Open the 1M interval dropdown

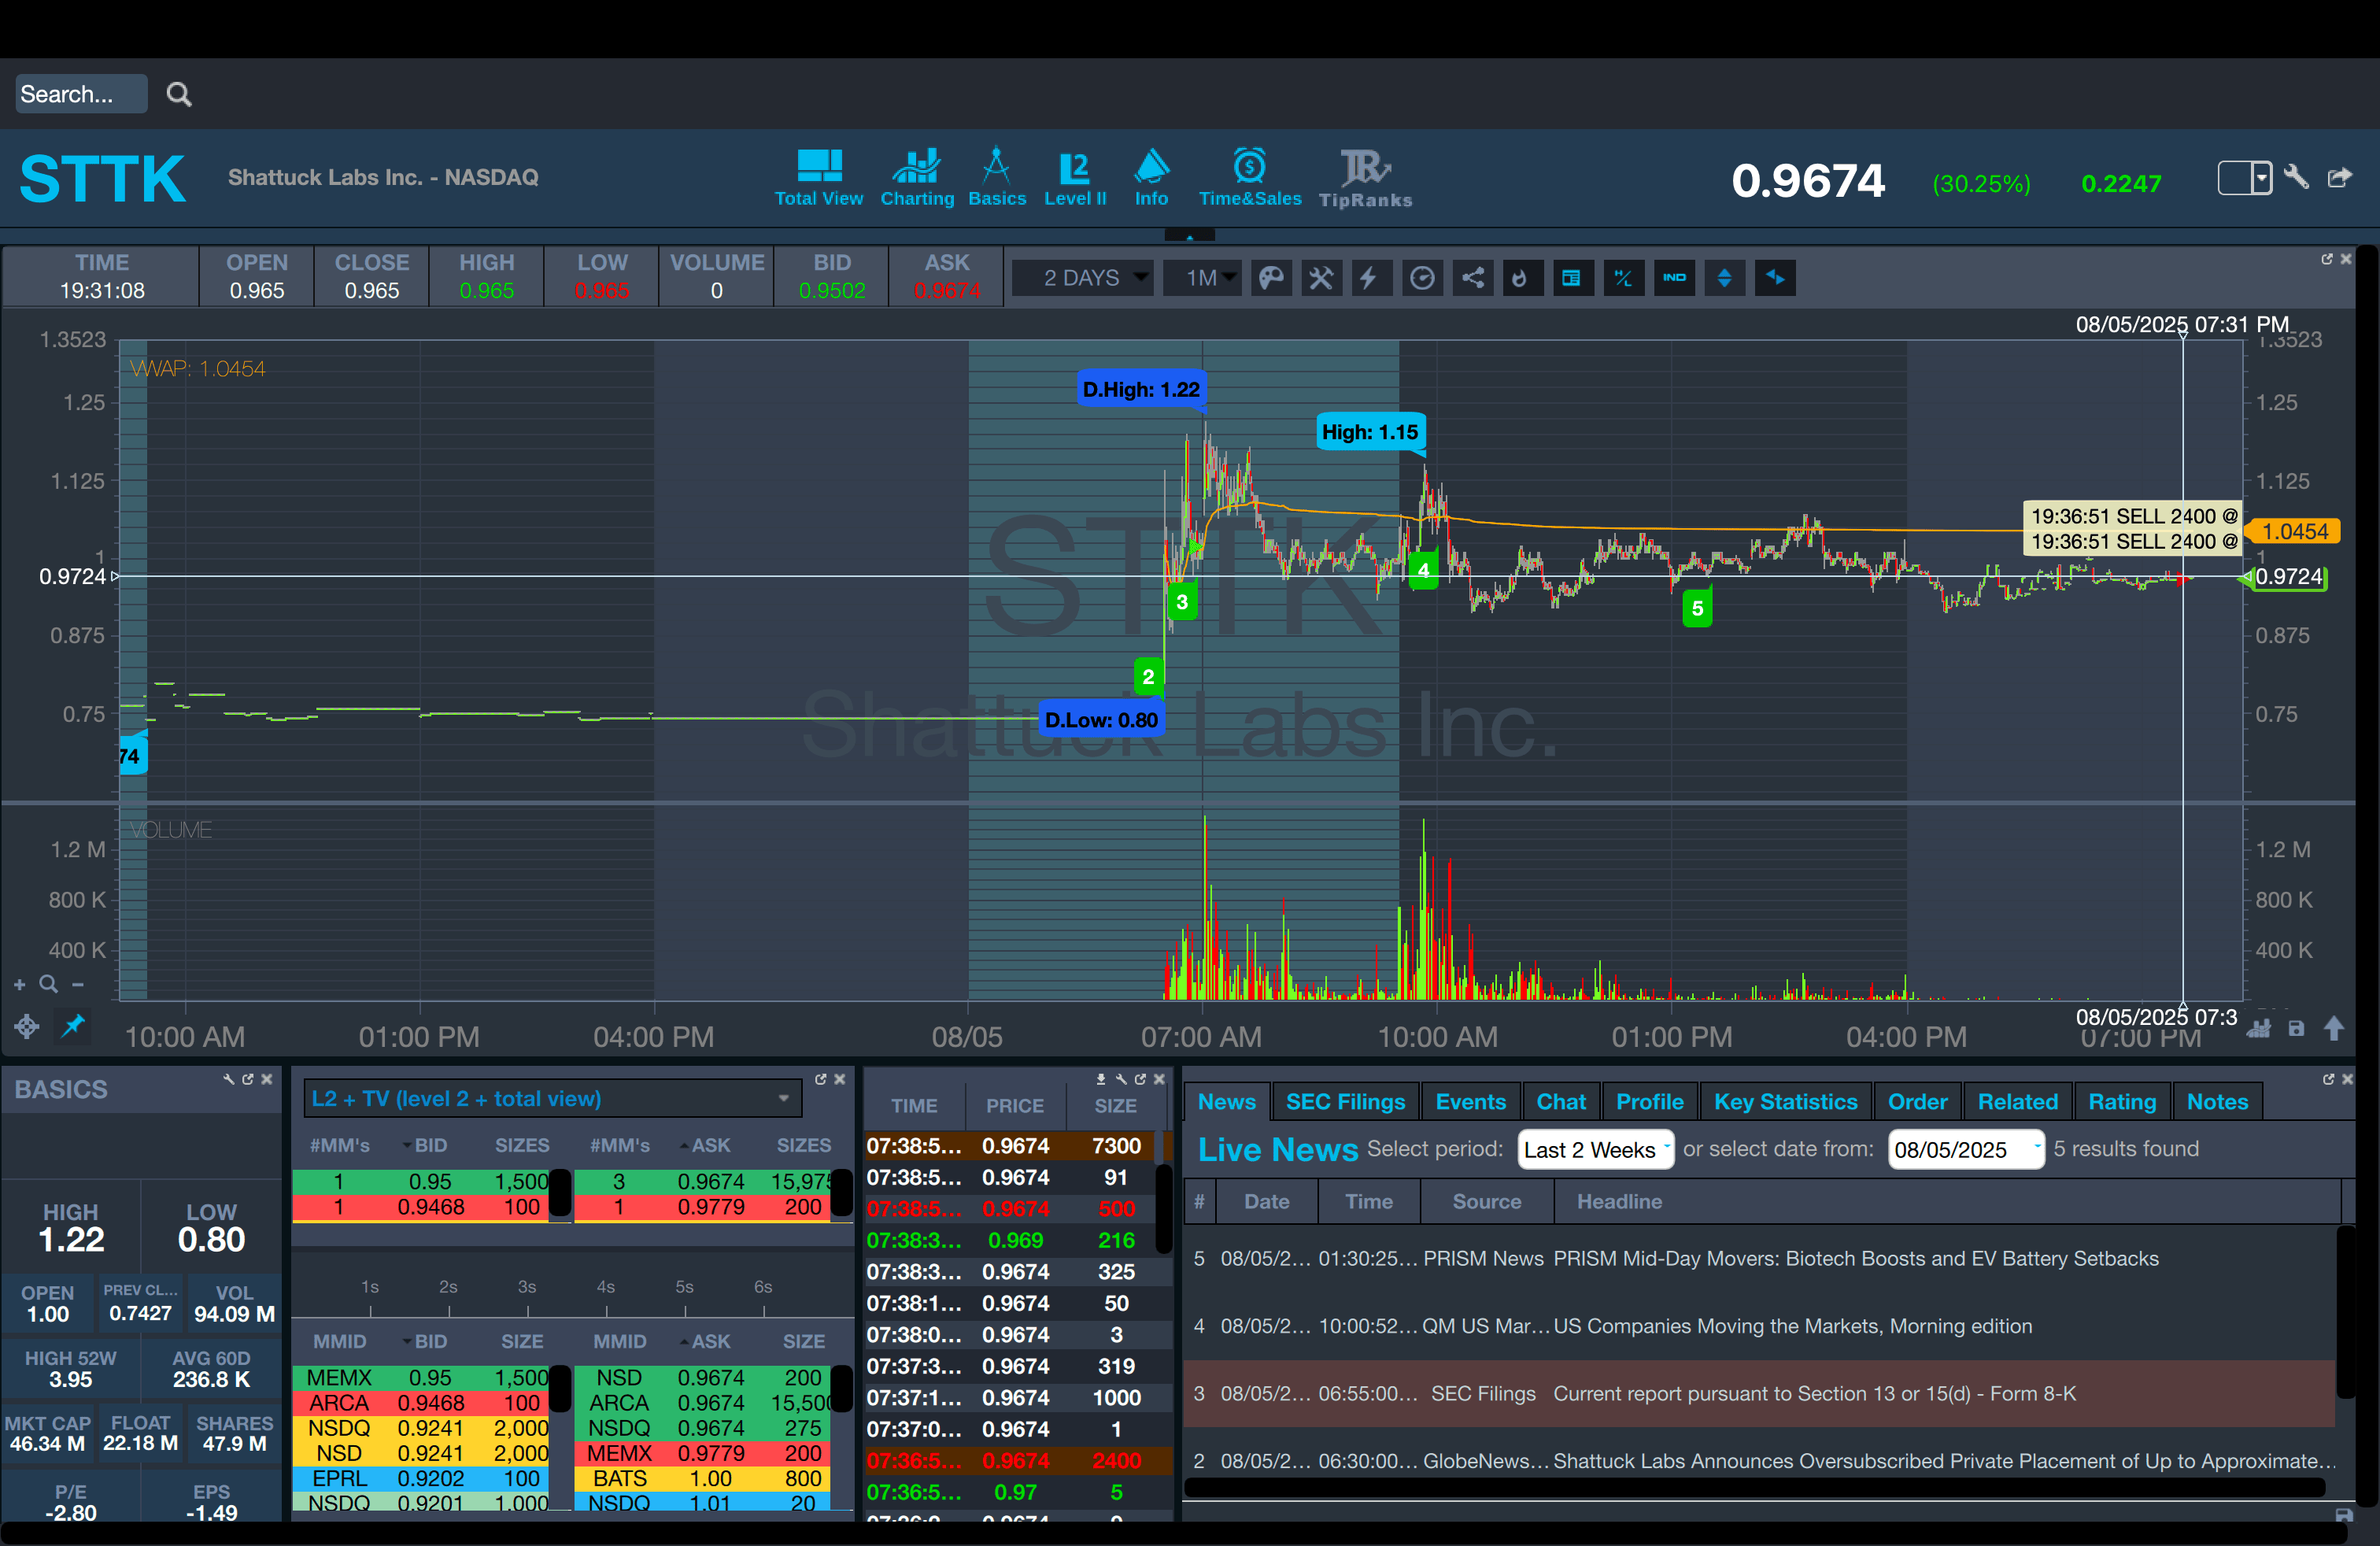[x=1201, y=278]
